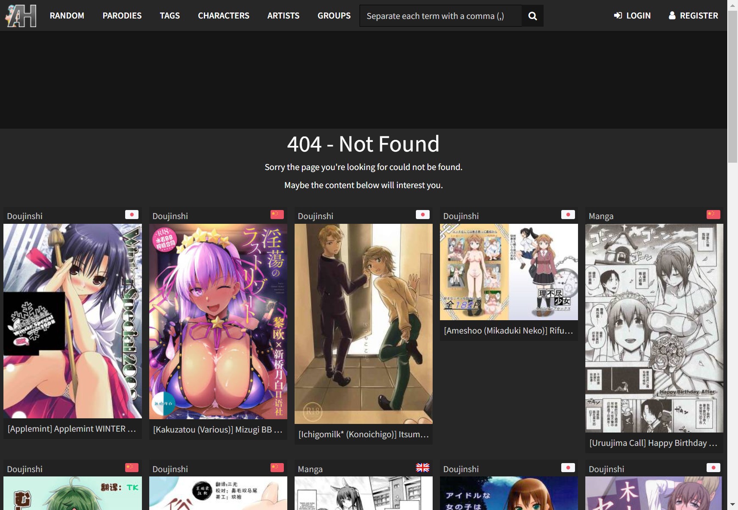738x510 pixels.
Task: Open the CHARACTERS section
Action: point(224,15)
